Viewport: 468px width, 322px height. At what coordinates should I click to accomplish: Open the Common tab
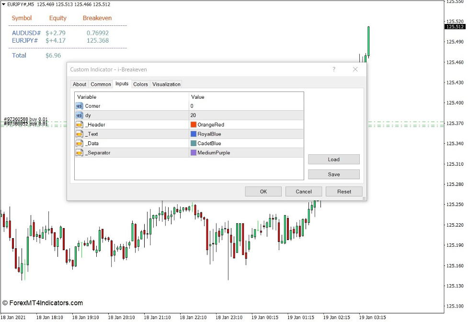click(x=101, y=84)
